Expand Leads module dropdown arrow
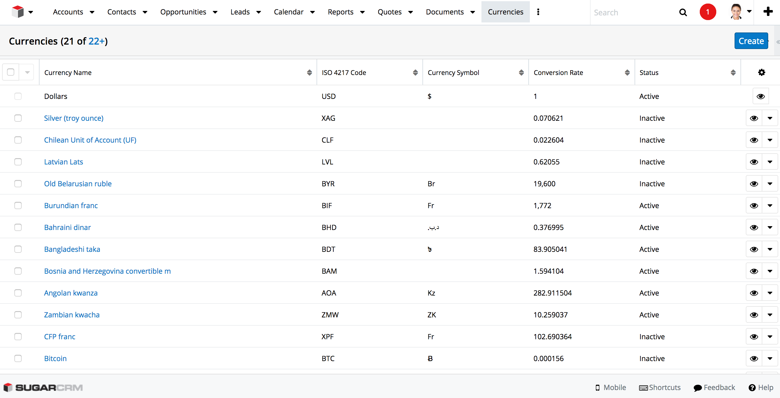The width and height of the screenshot is (780, 398). point(258,12)
